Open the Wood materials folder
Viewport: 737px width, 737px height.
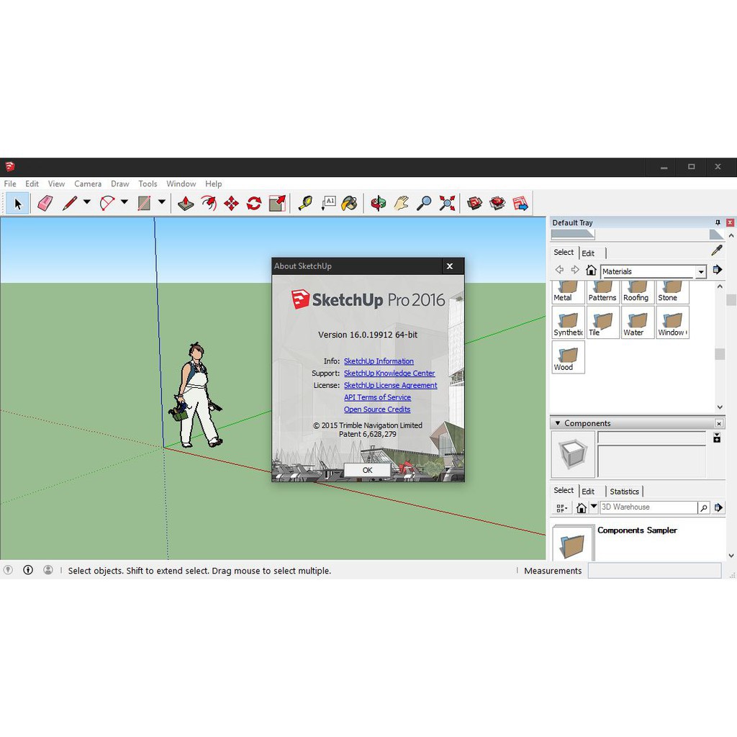tap(569, 357)
